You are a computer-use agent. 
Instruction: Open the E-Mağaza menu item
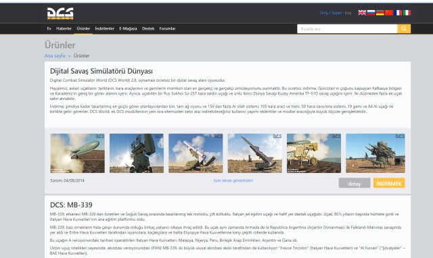pyautogui.click(x=128, y=28)
